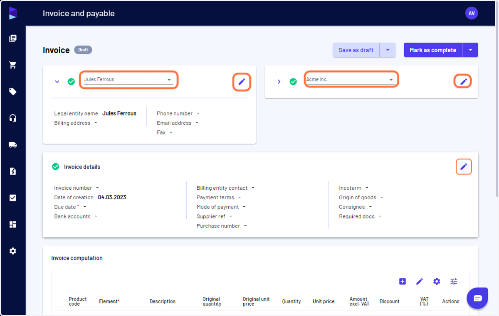Click Mark as complete button
This screenshot has width=499, height=316.
coord(433,50)
